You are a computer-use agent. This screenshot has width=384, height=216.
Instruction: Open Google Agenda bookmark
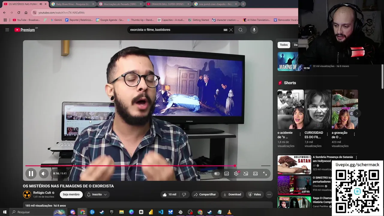[x=109, y=20]
